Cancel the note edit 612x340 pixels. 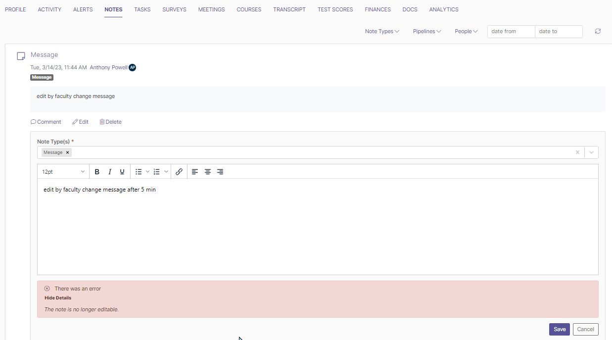tap(585, 329)
